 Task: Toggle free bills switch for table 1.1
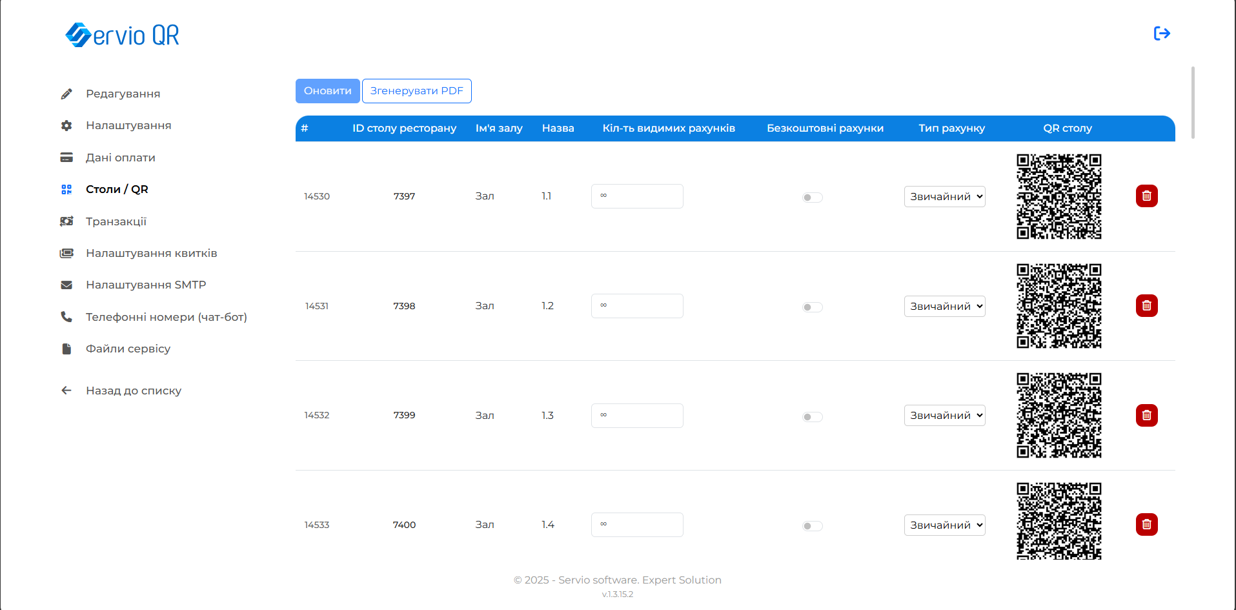(812, 198)
